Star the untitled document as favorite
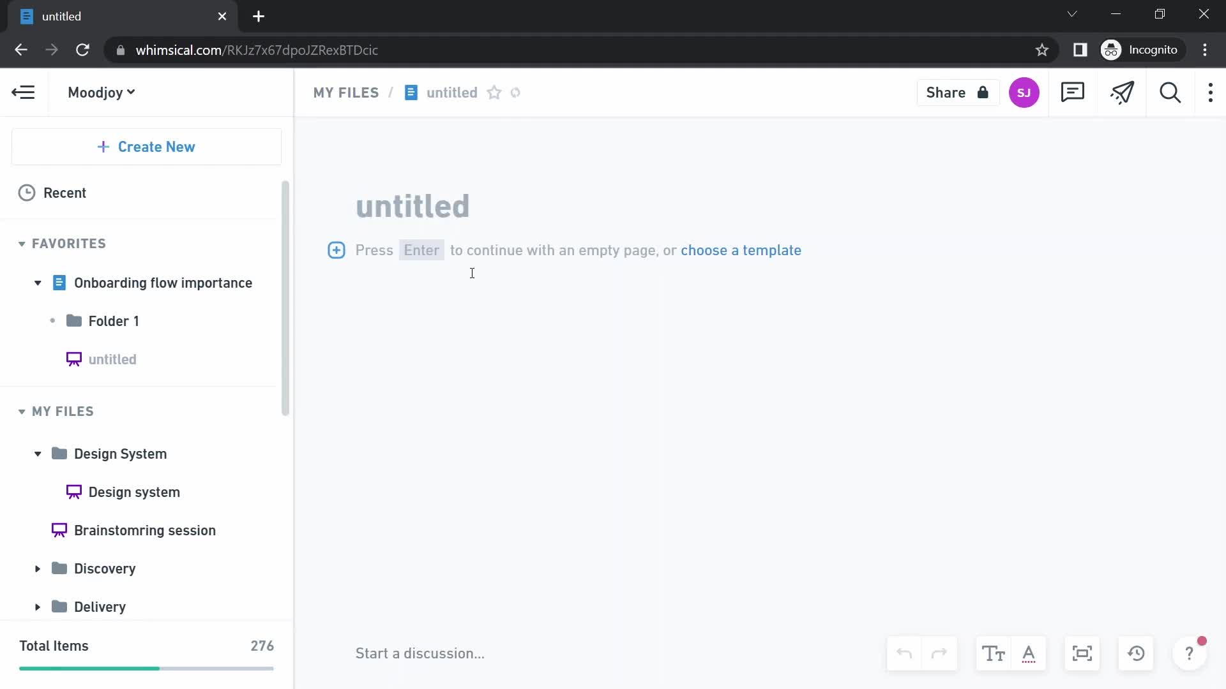Image resolution: width=1226 pixels, height=689 pixels. click(494, 93)
